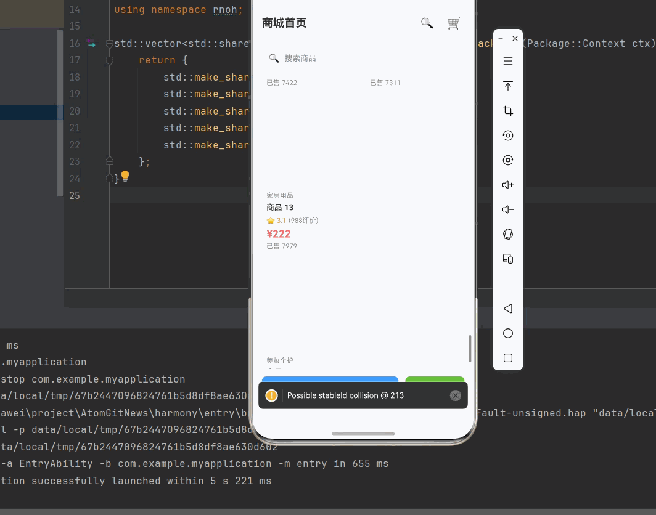Click the emulator screen record stop icon
Screen dimensions: 656x515
(508, 136)
